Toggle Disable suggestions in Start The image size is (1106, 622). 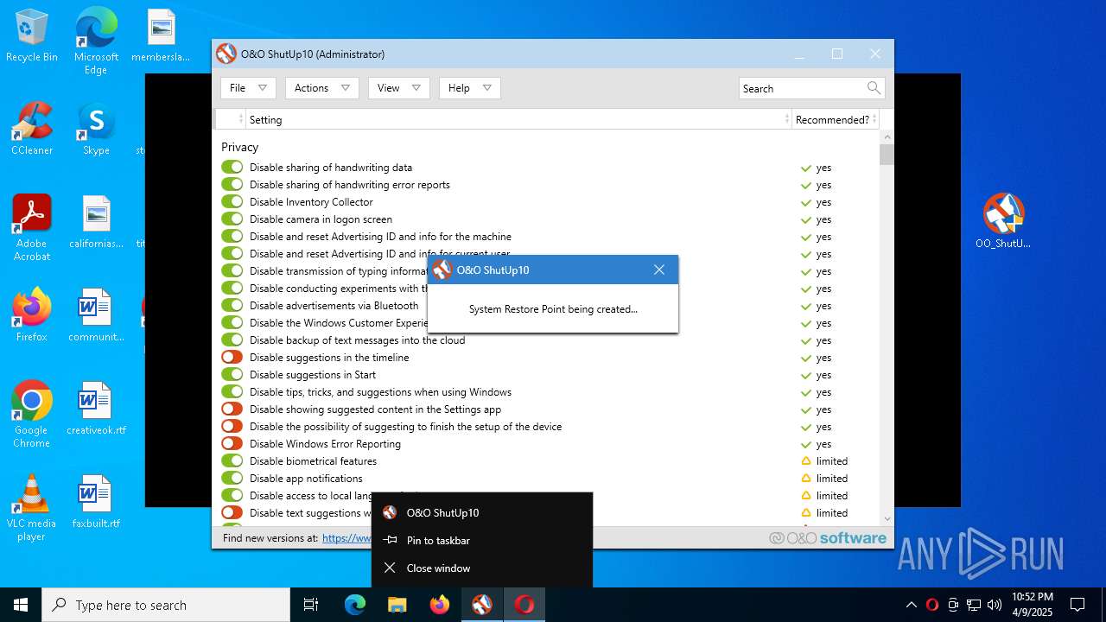point(232,375)
